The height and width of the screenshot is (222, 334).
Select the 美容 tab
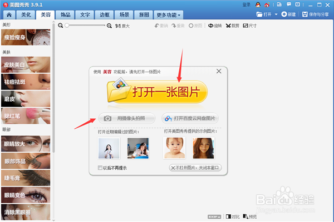pos(46,15)
